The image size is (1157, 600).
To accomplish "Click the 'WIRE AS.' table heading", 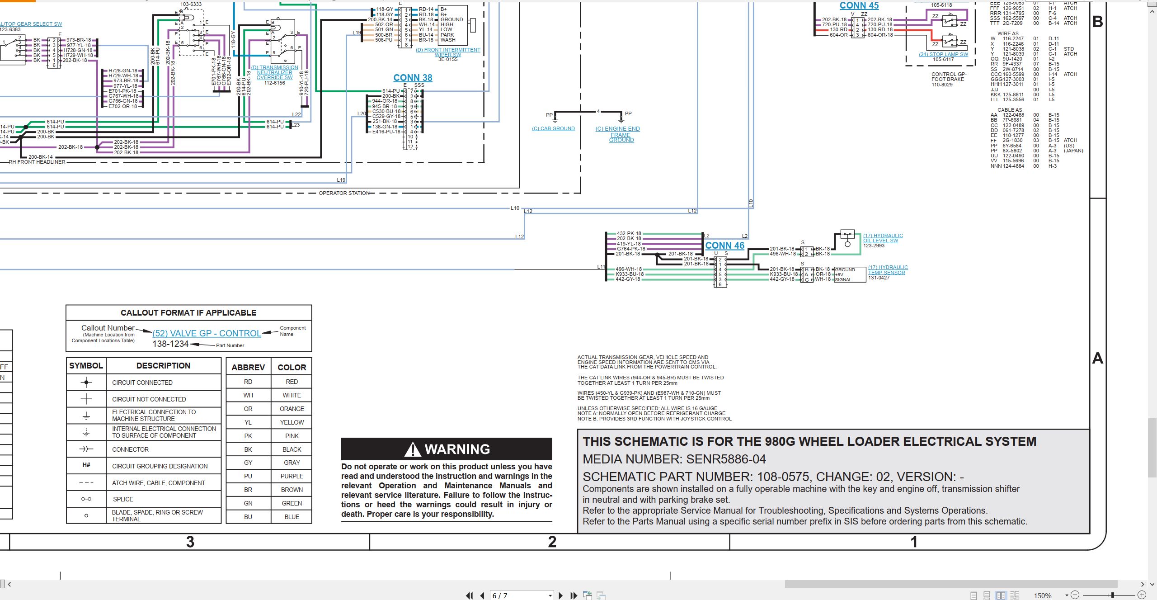I will click(x=1008, y=33).
